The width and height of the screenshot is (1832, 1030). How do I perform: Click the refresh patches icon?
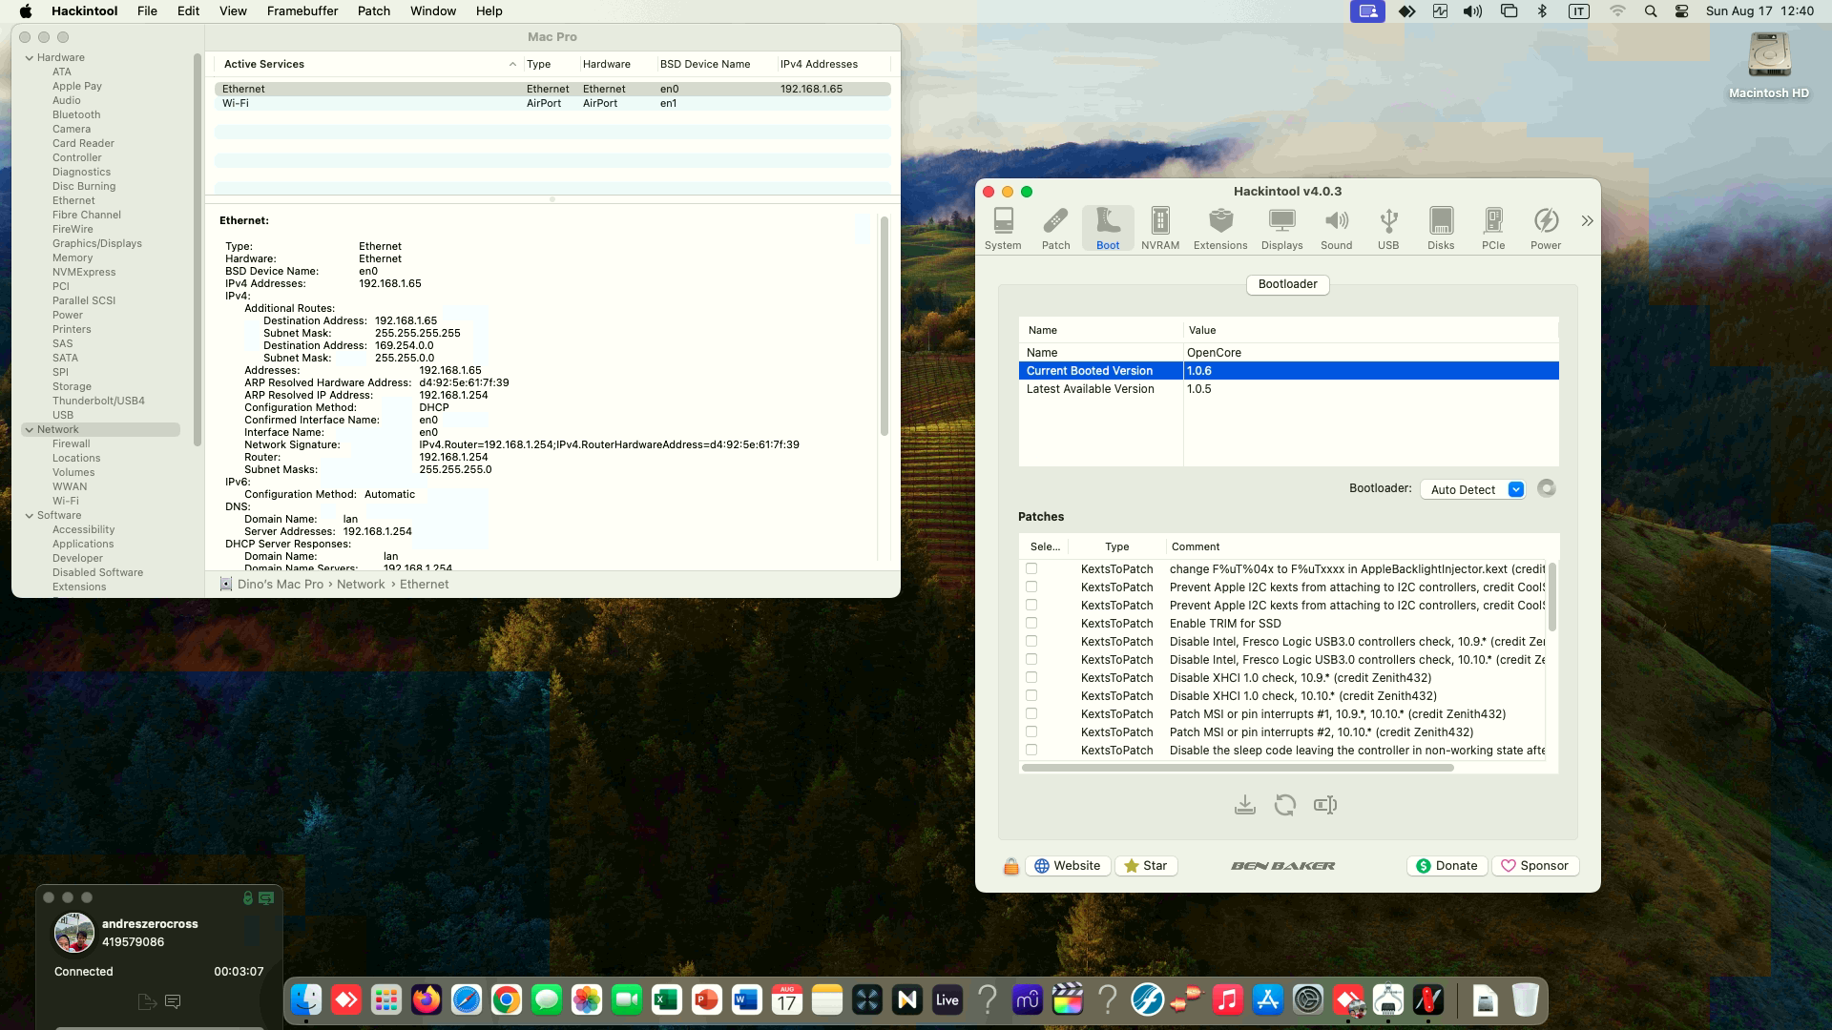point(1285,805)
